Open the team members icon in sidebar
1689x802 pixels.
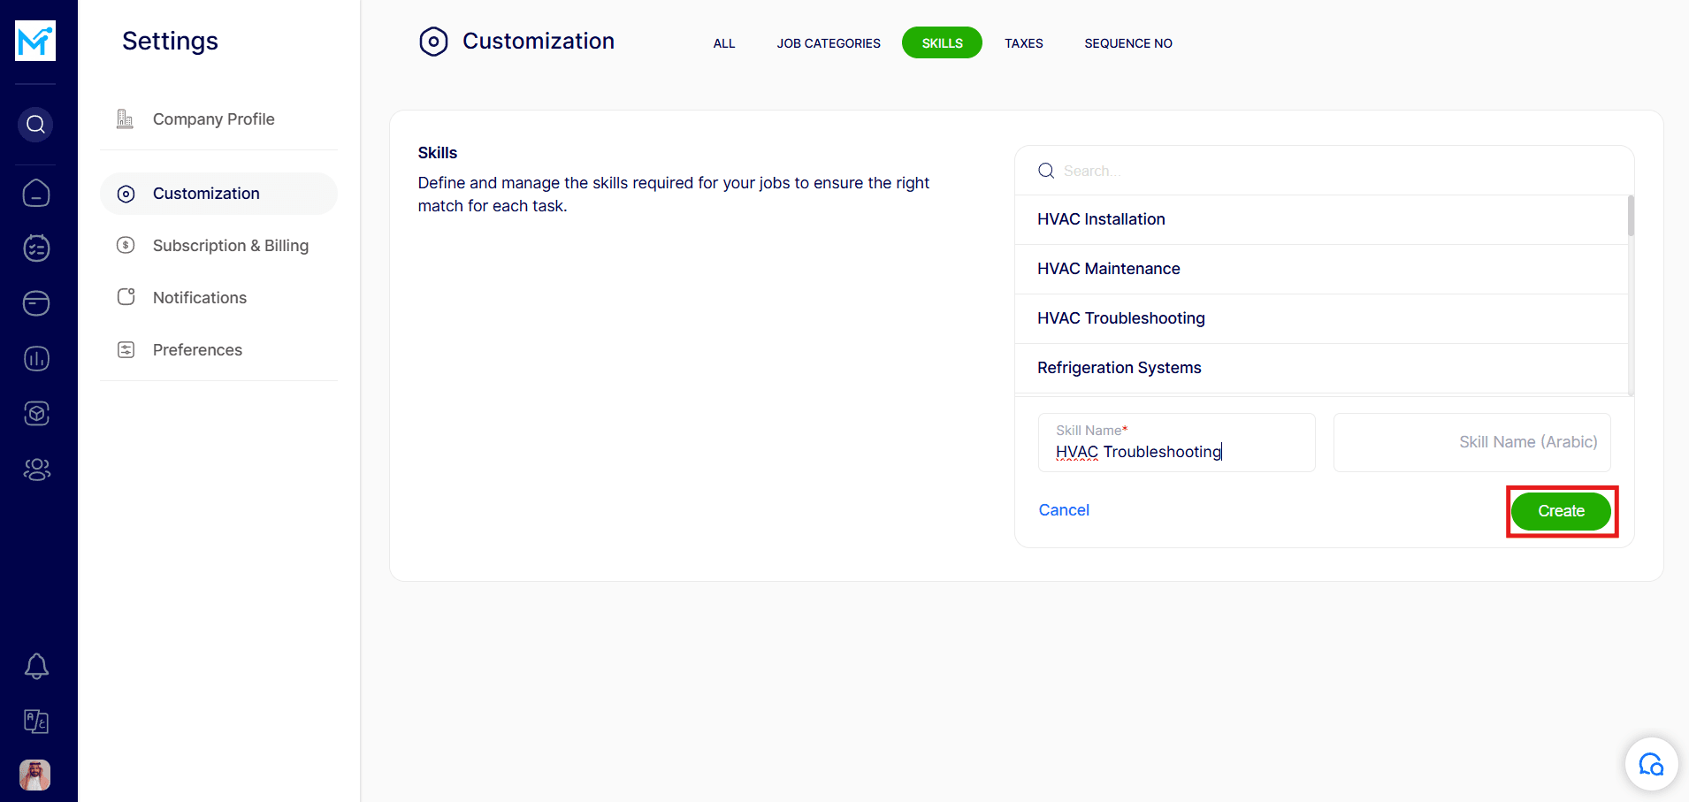tap(36, 469)
